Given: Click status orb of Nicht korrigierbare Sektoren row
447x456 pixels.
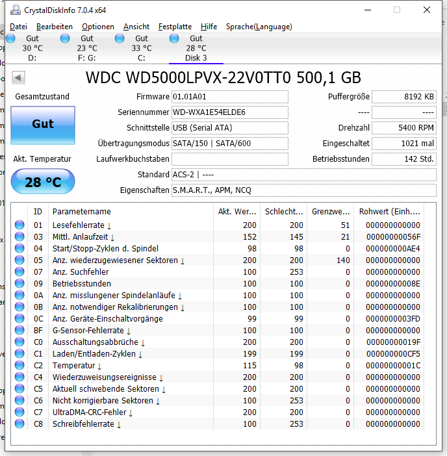Looking at the screenshot, I should pyautogui.click(x=19, y=400).
